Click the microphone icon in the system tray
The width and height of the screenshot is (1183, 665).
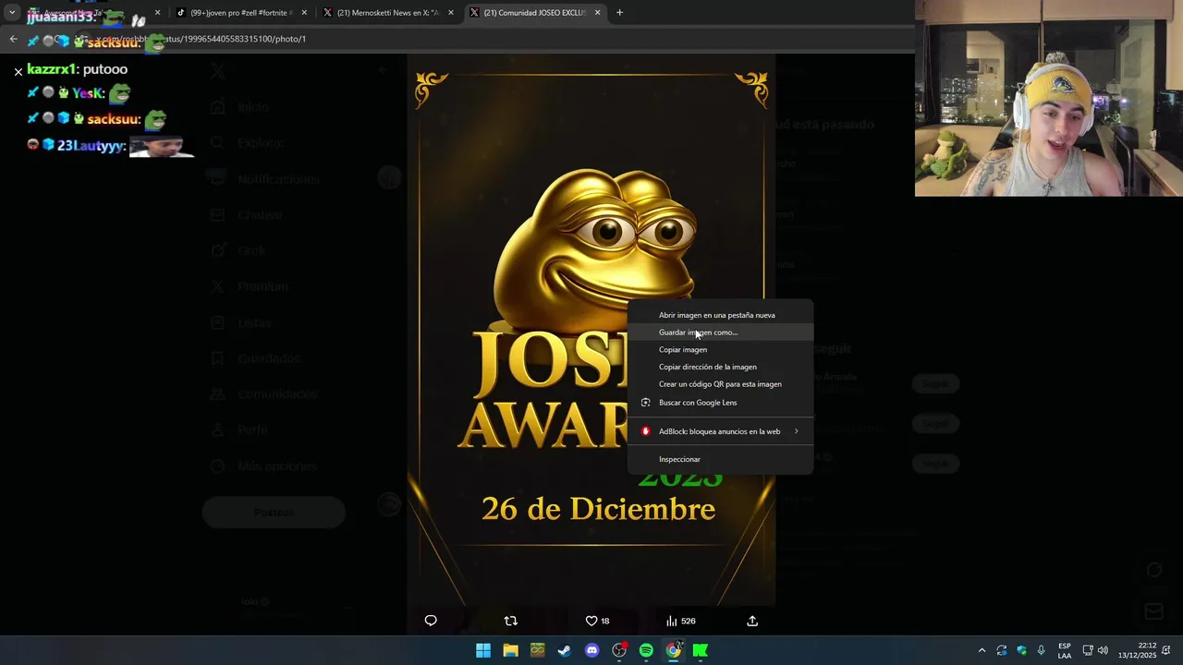(x=1042, y=650)
